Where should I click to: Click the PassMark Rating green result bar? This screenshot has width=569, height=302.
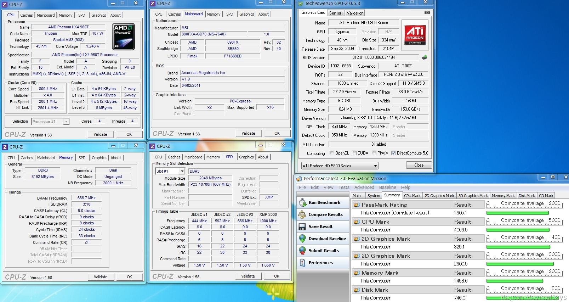517,213
